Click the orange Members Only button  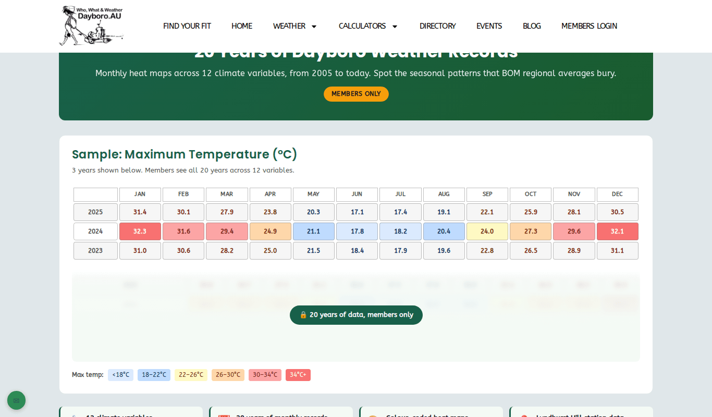pyautogui.click(x=356, y=94)
